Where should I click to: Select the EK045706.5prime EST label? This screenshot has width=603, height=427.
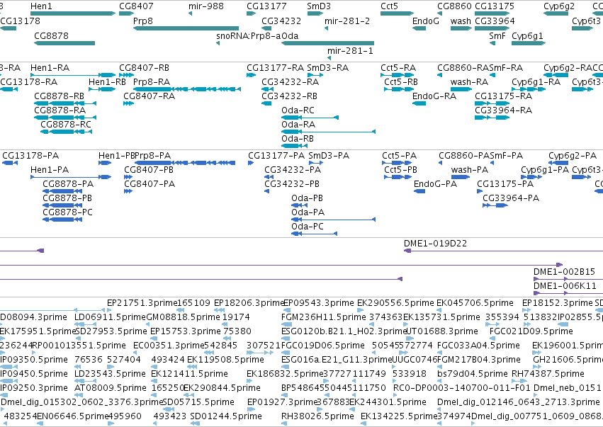coord(475,303)
